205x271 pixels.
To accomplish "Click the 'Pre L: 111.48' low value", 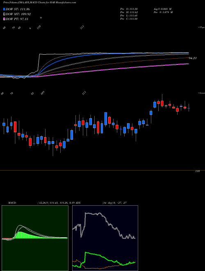I will (129, 16).
